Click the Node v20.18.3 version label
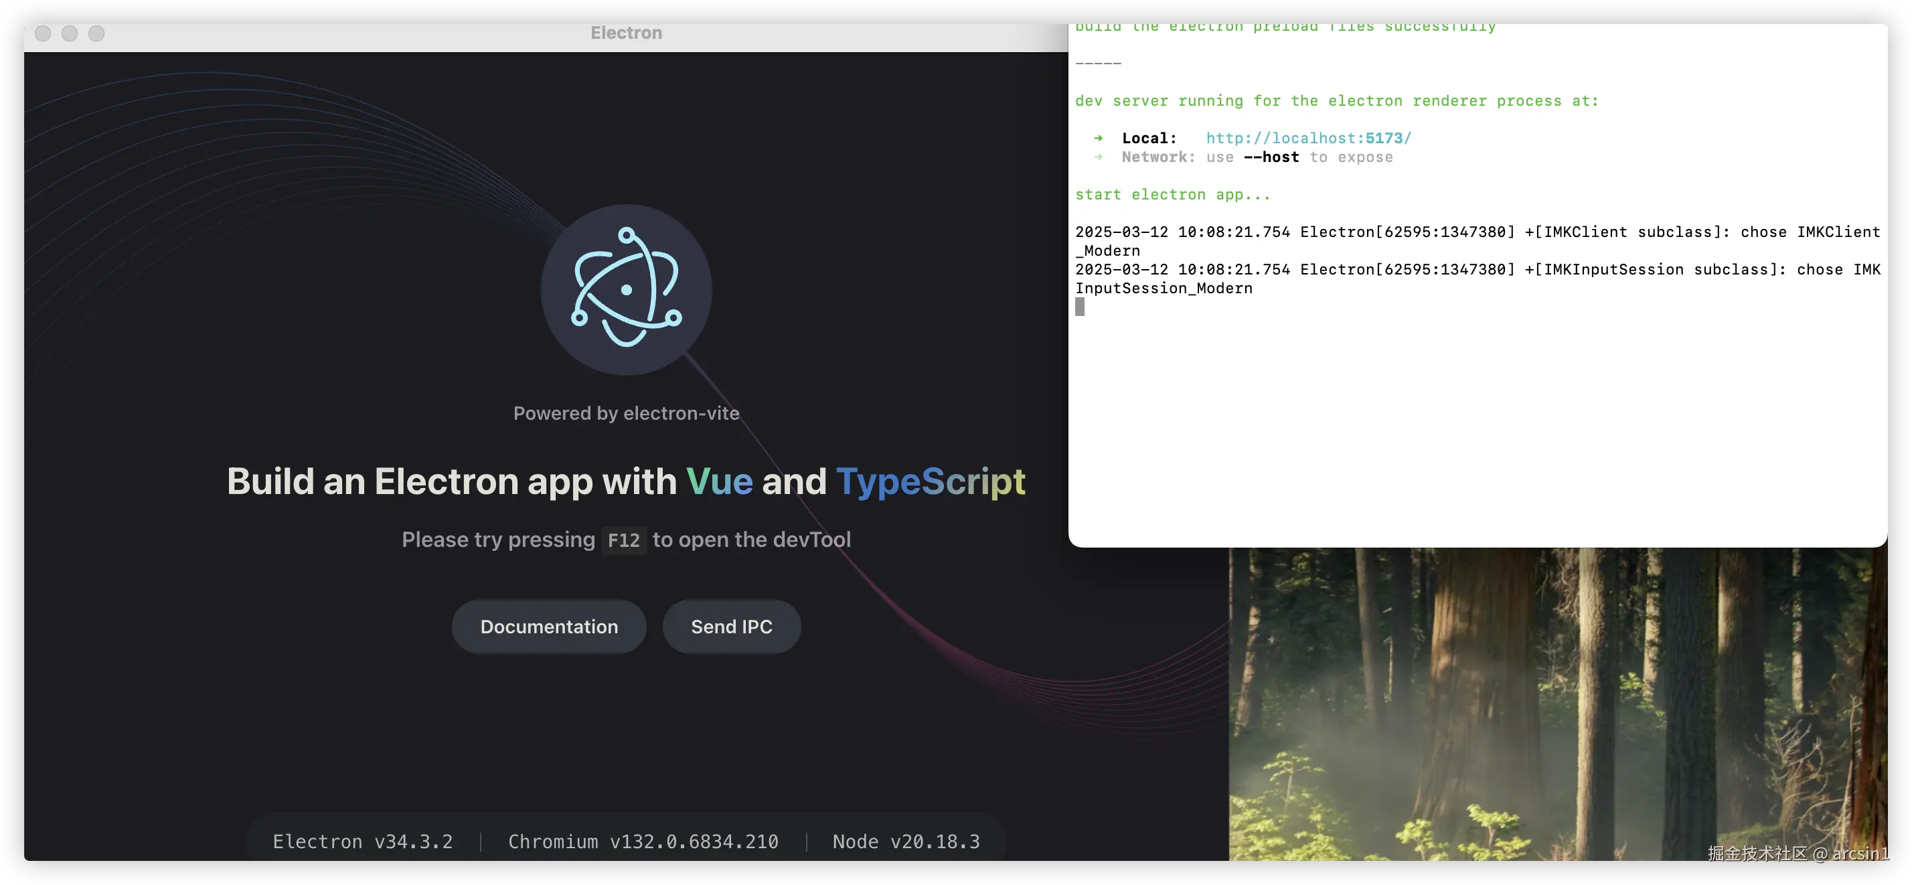Screen dimensions: 1912x885 (906, 841)
